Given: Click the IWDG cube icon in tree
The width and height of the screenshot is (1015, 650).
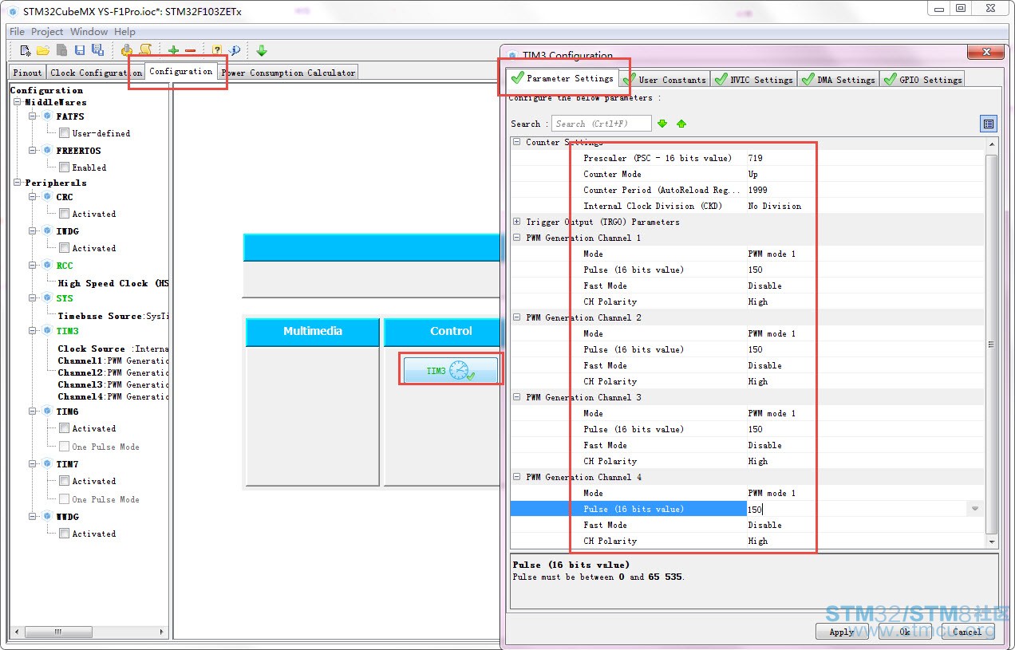Looking at the screenshot, I should 47,231.
